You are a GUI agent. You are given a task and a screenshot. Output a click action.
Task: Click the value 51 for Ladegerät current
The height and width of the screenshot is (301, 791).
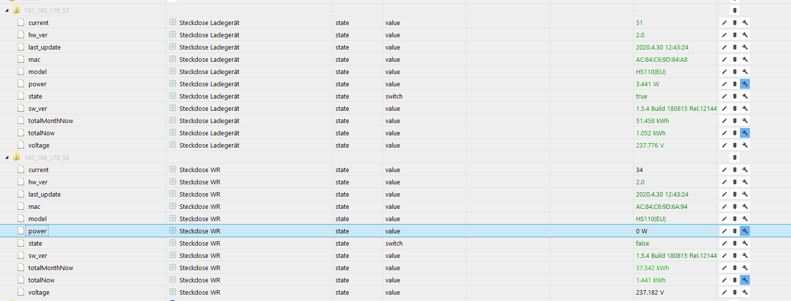(639, 23)
